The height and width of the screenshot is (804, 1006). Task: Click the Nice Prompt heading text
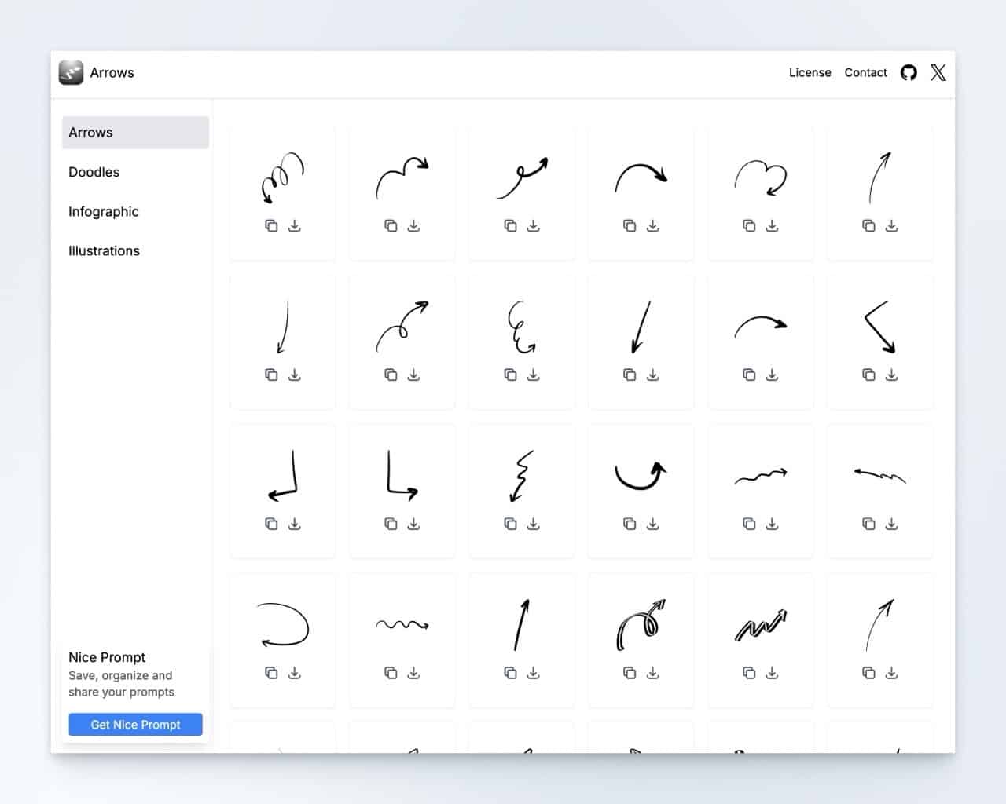(x=107, y=657)
